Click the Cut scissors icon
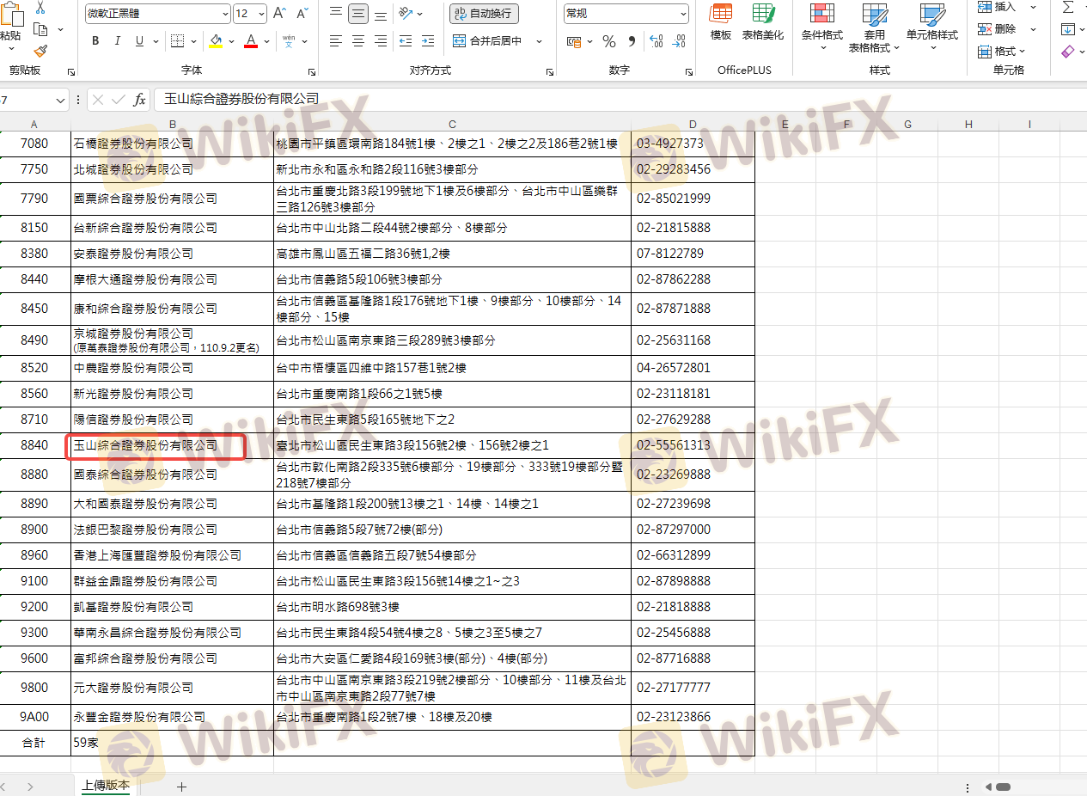 (40, 8)
